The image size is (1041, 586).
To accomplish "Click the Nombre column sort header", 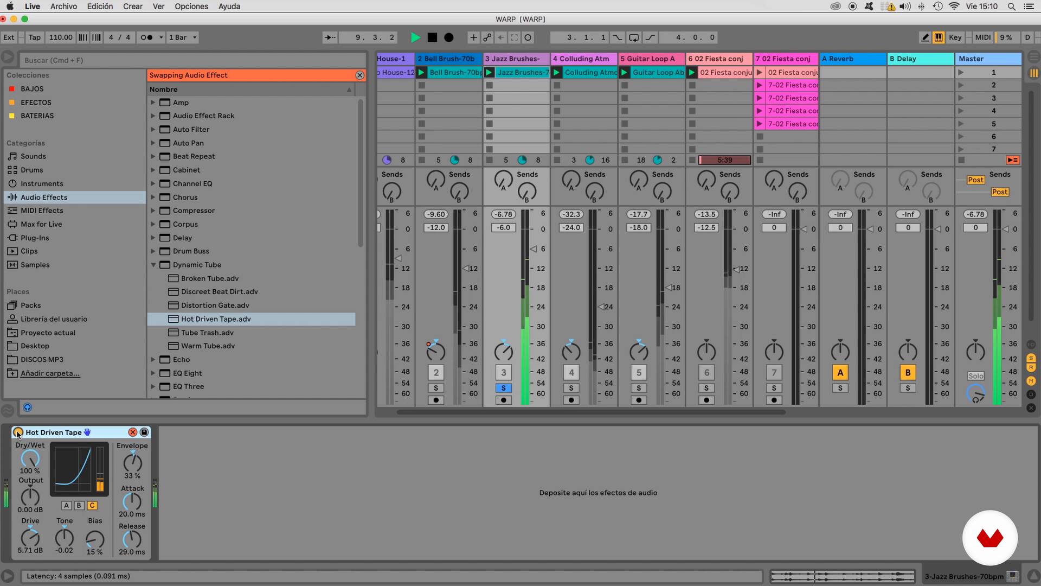I will (250, 90).
